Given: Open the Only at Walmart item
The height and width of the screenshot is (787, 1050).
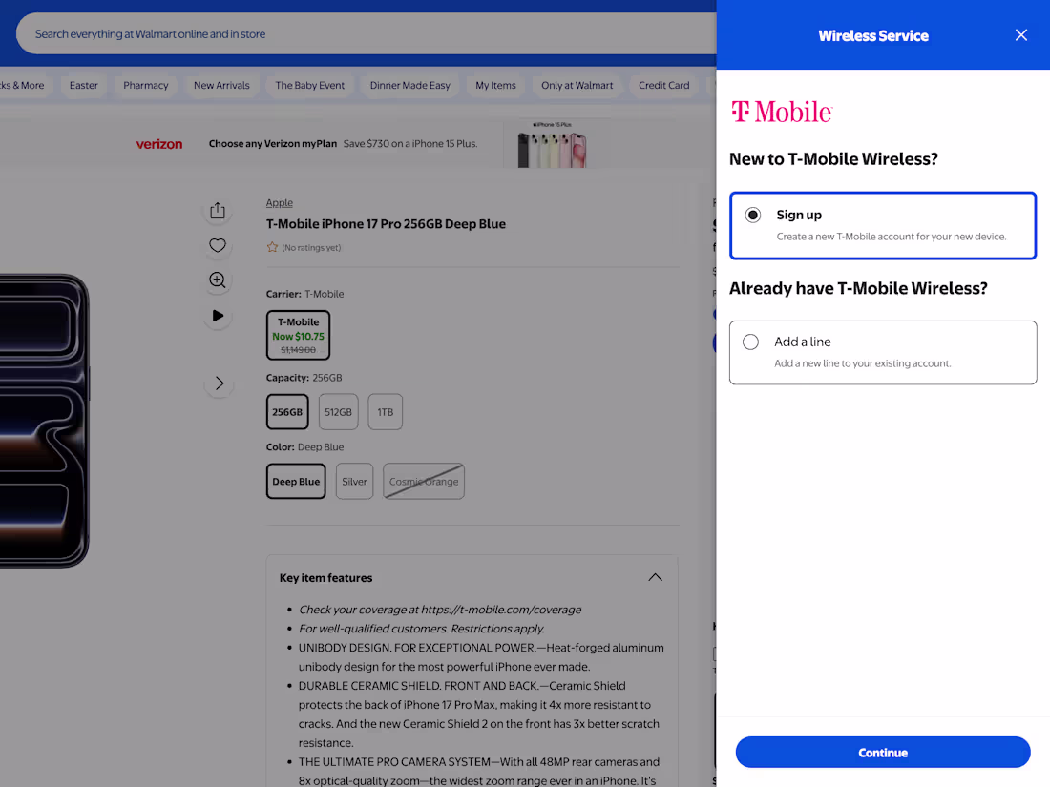Looking at the screenshot, I should [x=577, y=85].
